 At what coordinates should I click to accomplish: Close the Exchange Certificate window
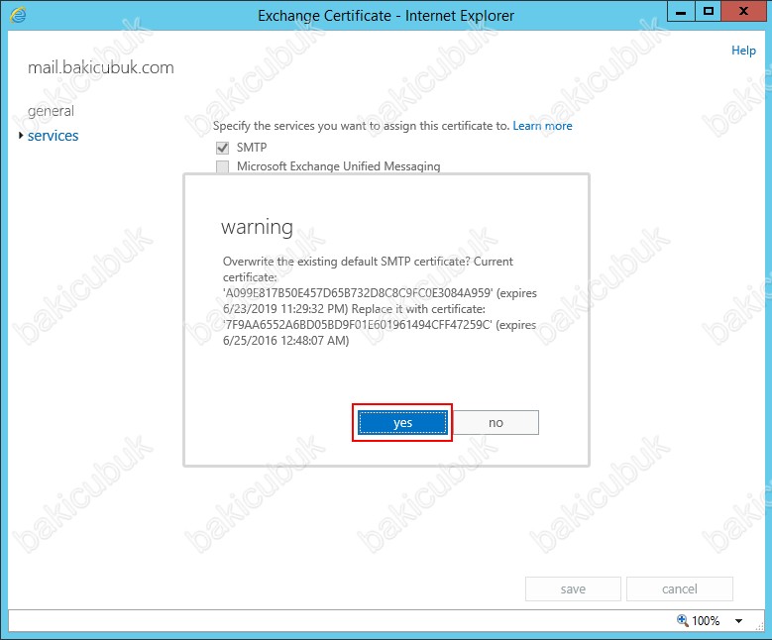click(743, 11)
